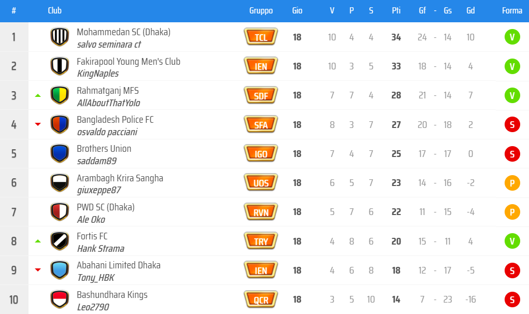Click the orange P form indicator for PWD SC
529x314 pixels.
[512, 212]
